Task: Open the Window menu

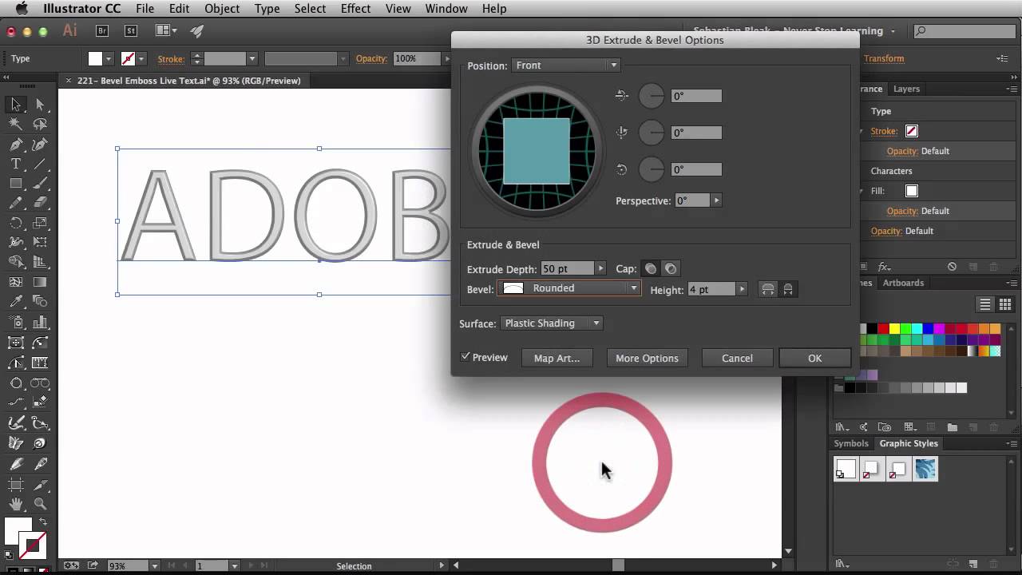Action: pos(446,9)
